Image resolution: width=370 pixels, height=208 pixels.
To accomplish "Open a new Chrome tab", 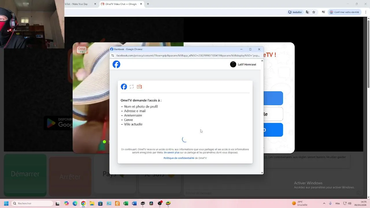I will click(148, 4).
